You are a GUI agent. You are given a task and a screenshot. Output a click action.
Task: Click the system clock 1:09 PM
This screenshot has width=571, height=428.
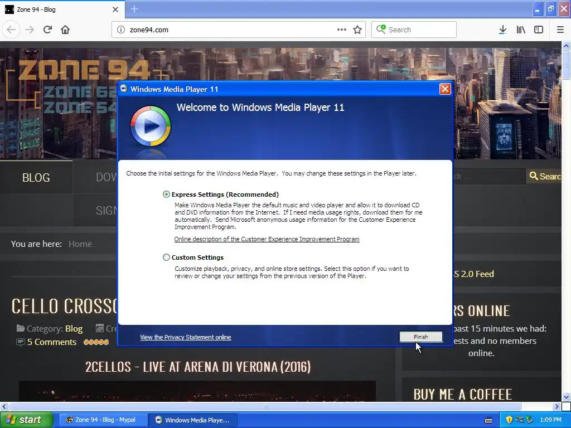(550, 420)
